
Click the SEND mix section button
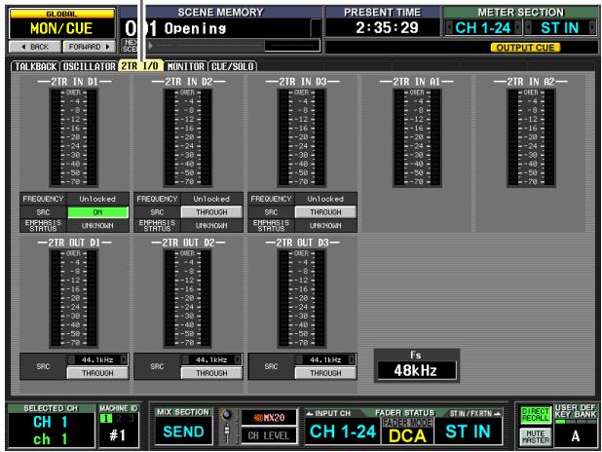[183, 432]
